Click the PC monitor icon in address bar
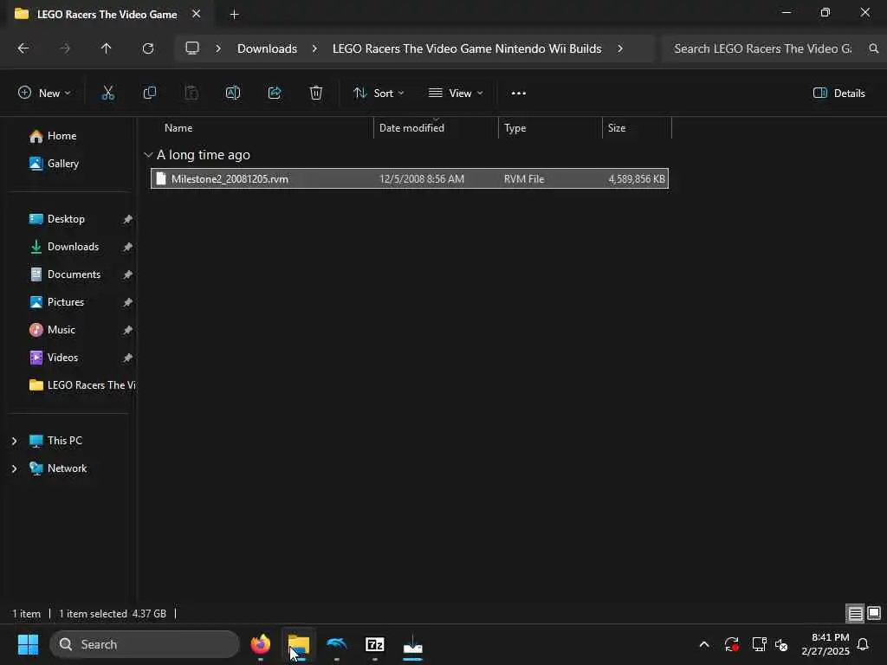The image size is (887, 665). click(x=192, y=48)
